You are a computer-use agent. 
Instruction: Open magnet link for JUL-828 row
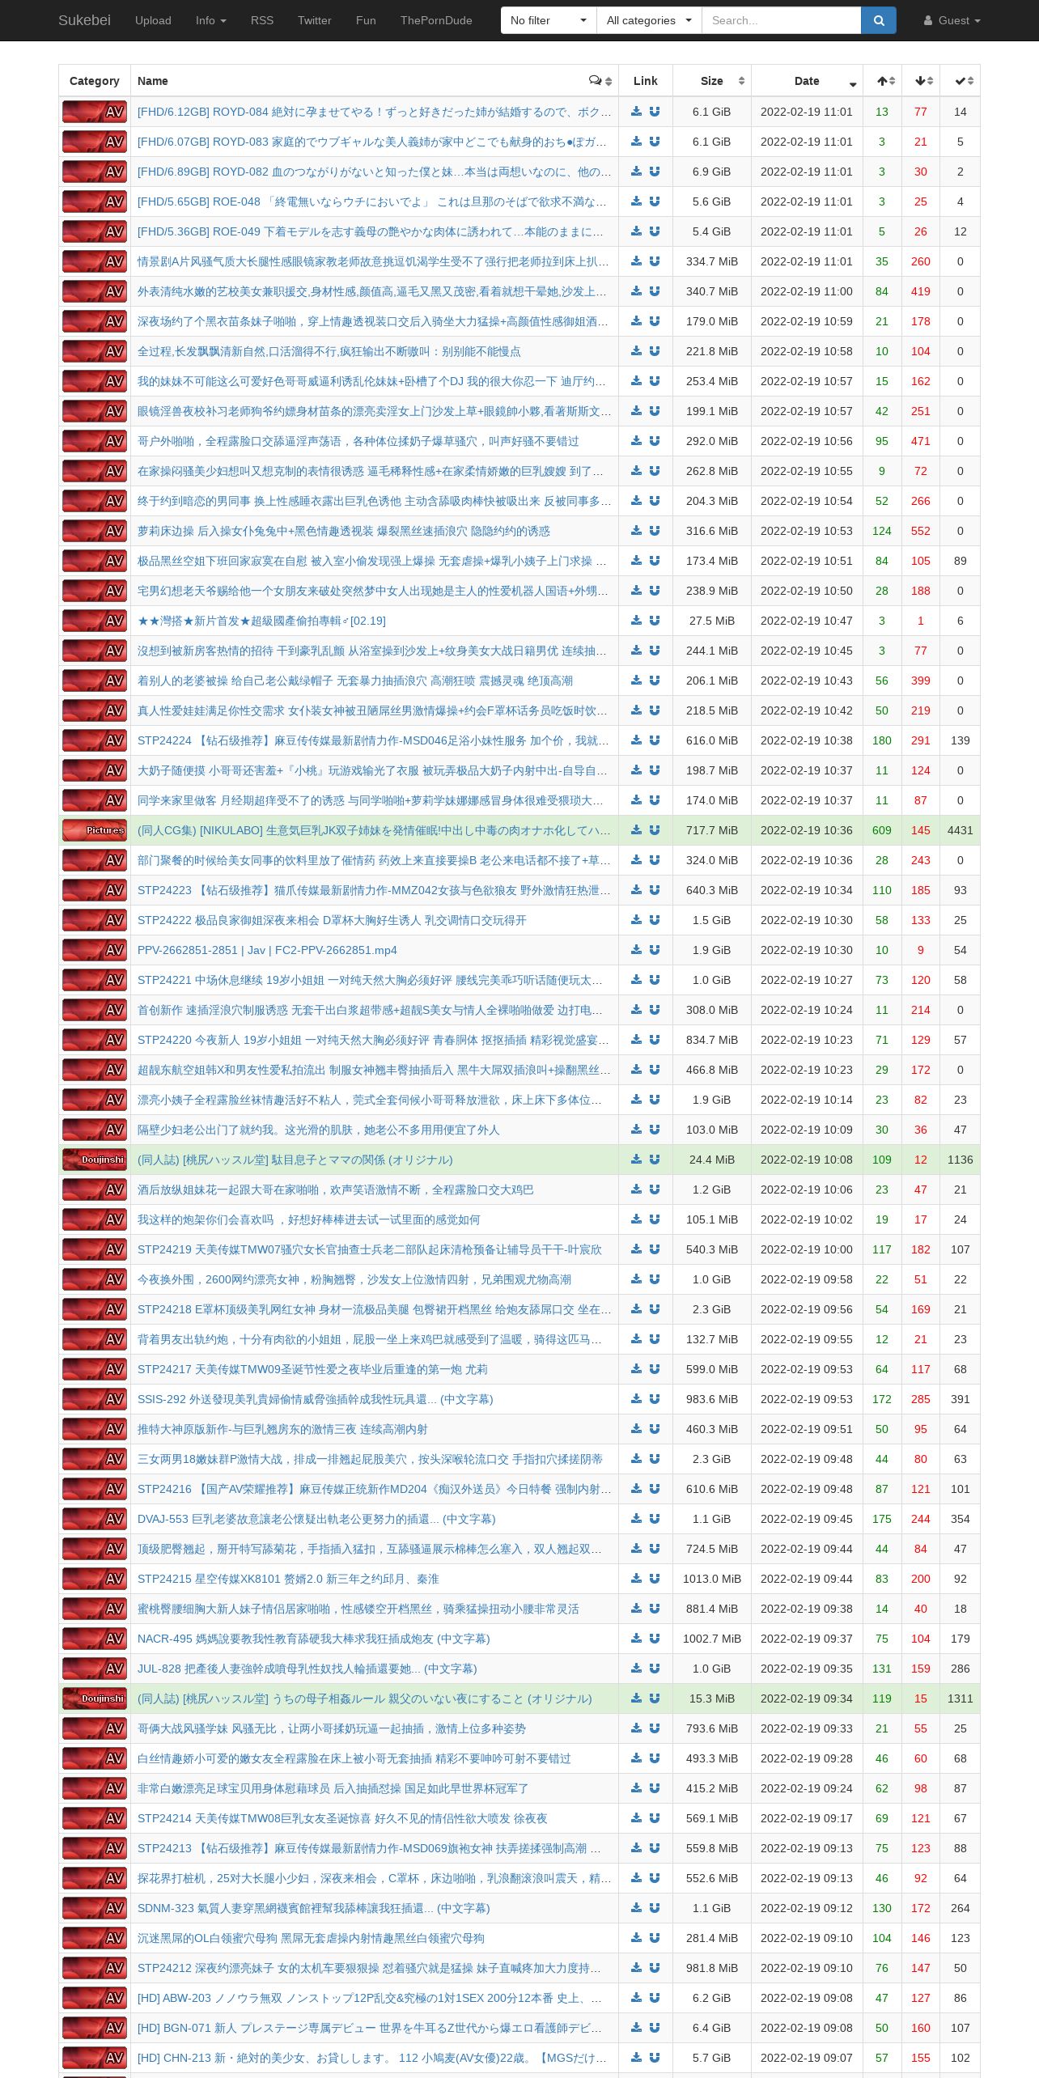pos(655,1669)
